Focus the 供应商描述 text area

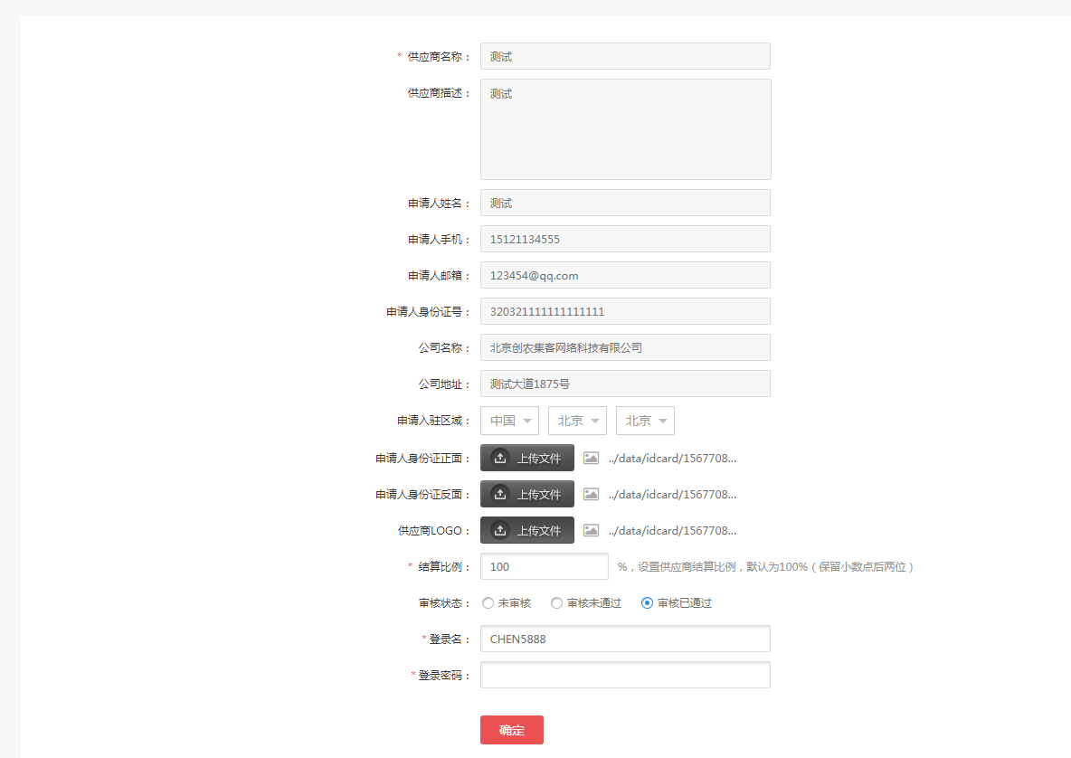(x=626, y=129)
